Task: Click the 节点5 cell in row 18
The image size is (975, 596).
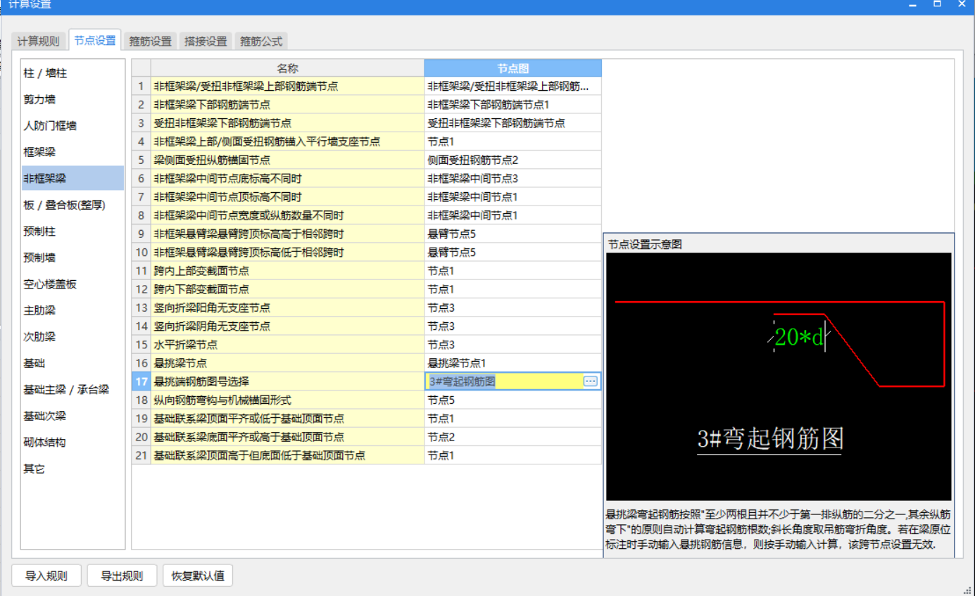Action: click(512, 400)
